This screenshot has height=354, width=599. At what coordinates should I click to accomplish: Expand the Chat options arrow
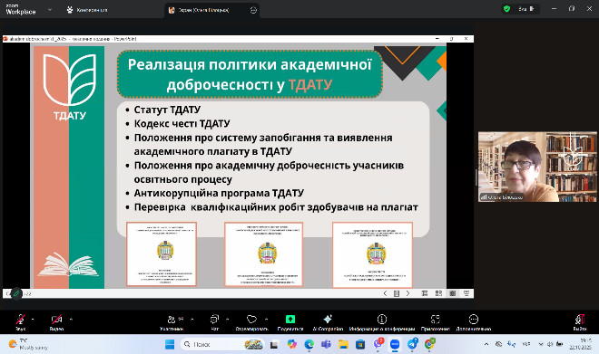[x=227, y=320]
